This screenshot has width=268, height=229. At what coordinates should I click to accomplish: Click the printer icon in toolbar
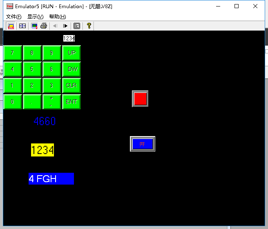[x=44, y=26]
